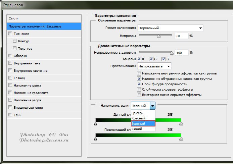
Task: Click the Непрозрачность заливки slider handle
Action: pos(172,53)
